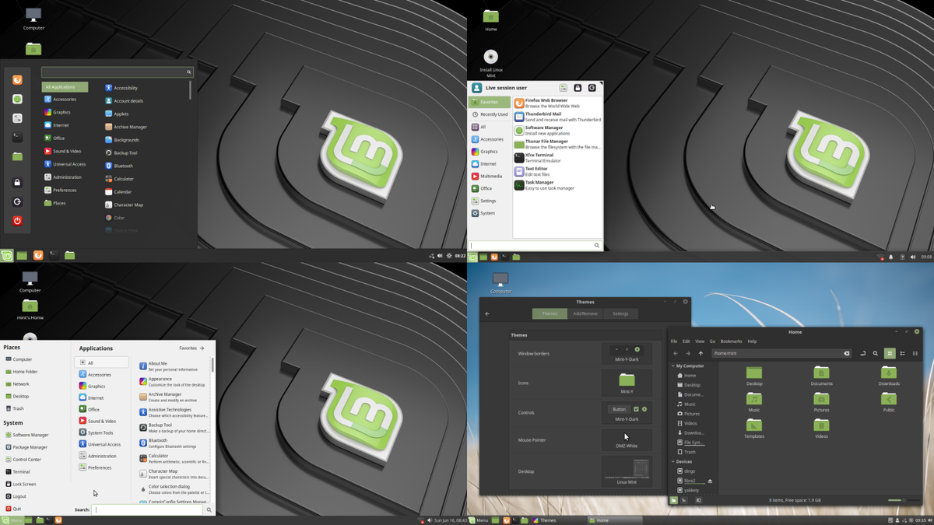Expand the Favorites arrow in MATE Applications menu
Screen dimensions: 934x525
click(204, 348)
